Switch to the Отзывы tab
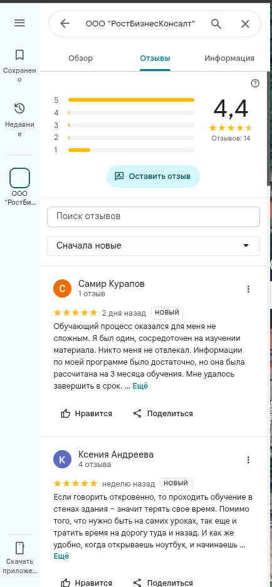272x587 pixels. [155, 58]
